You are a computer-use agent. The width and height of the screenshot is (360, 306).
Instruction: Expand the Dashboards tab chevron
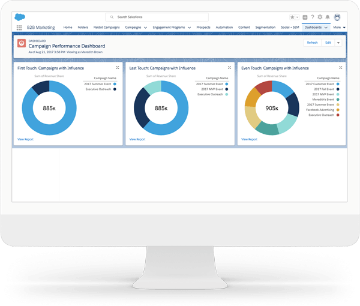pos(326,28)
